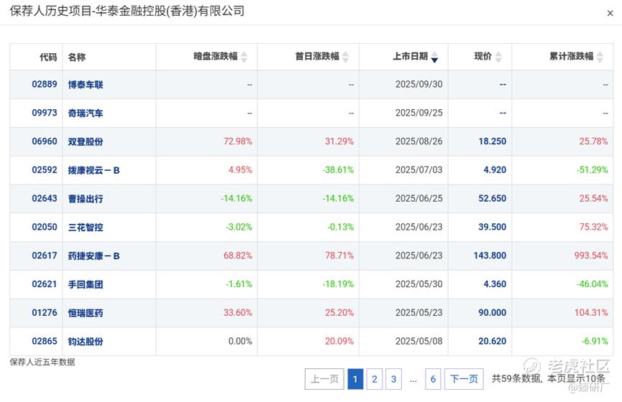Click 双登股份 grey-market gain 72.98%
This screenshot has height=402, width=622.
click(x=237, y=141)
